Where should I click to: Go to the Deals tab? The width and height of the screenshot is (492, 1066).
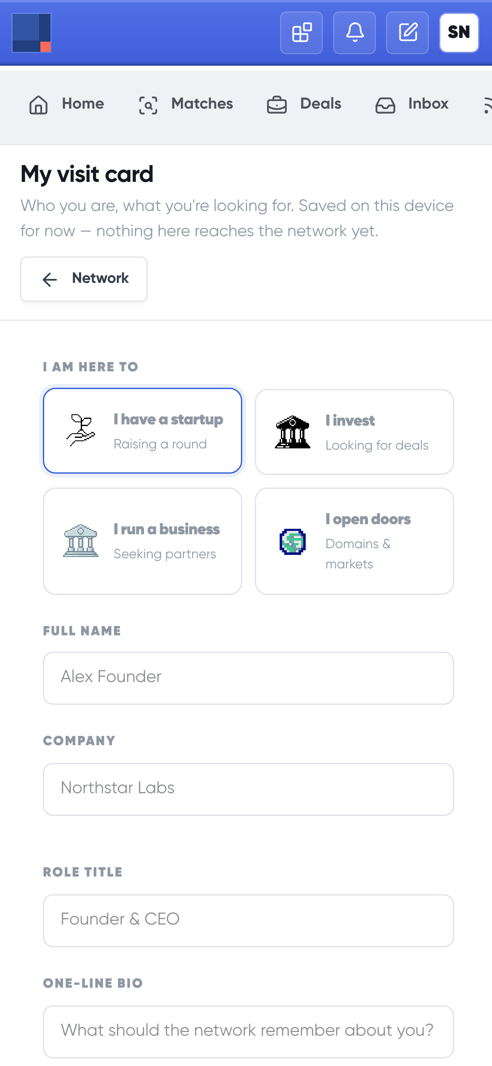(304, 104)
